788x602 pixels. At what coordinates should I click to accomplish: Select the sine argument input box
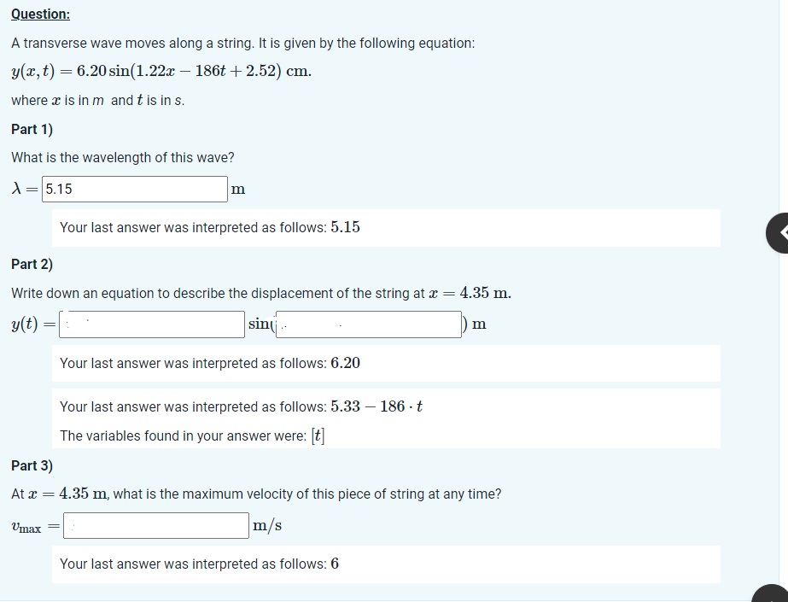pyautogui.click(x=367, y=324)
